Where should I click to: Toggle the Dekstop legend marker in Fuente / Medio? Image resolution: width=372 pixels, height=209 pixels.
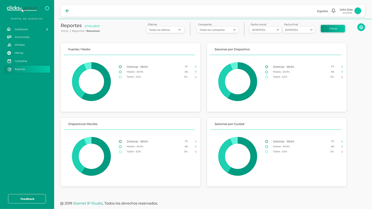click(120, 67)
